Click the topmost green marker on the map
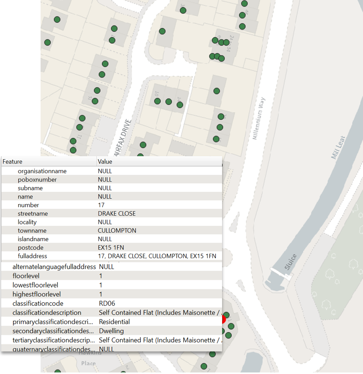The height and width of the screenshot is (374, 363). coord(244,3)
